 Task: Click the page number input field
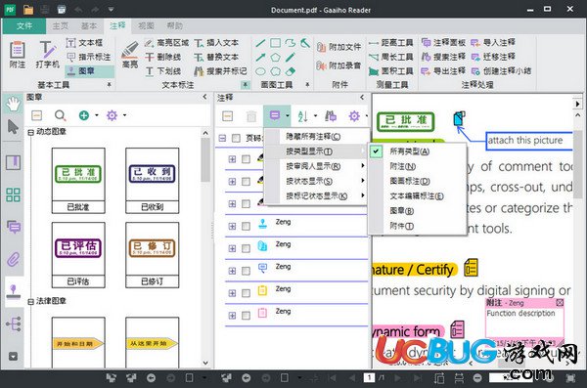pyautogui.click(x=369, y=377)
